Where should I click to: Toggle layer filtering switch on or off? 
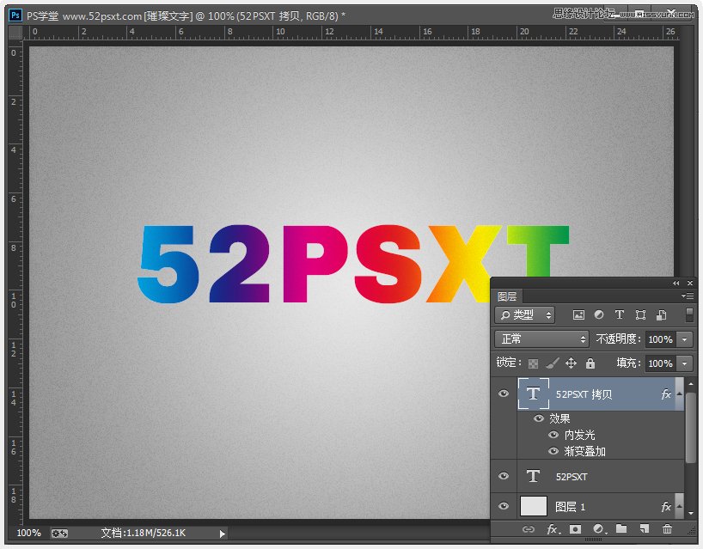[689, 314]
